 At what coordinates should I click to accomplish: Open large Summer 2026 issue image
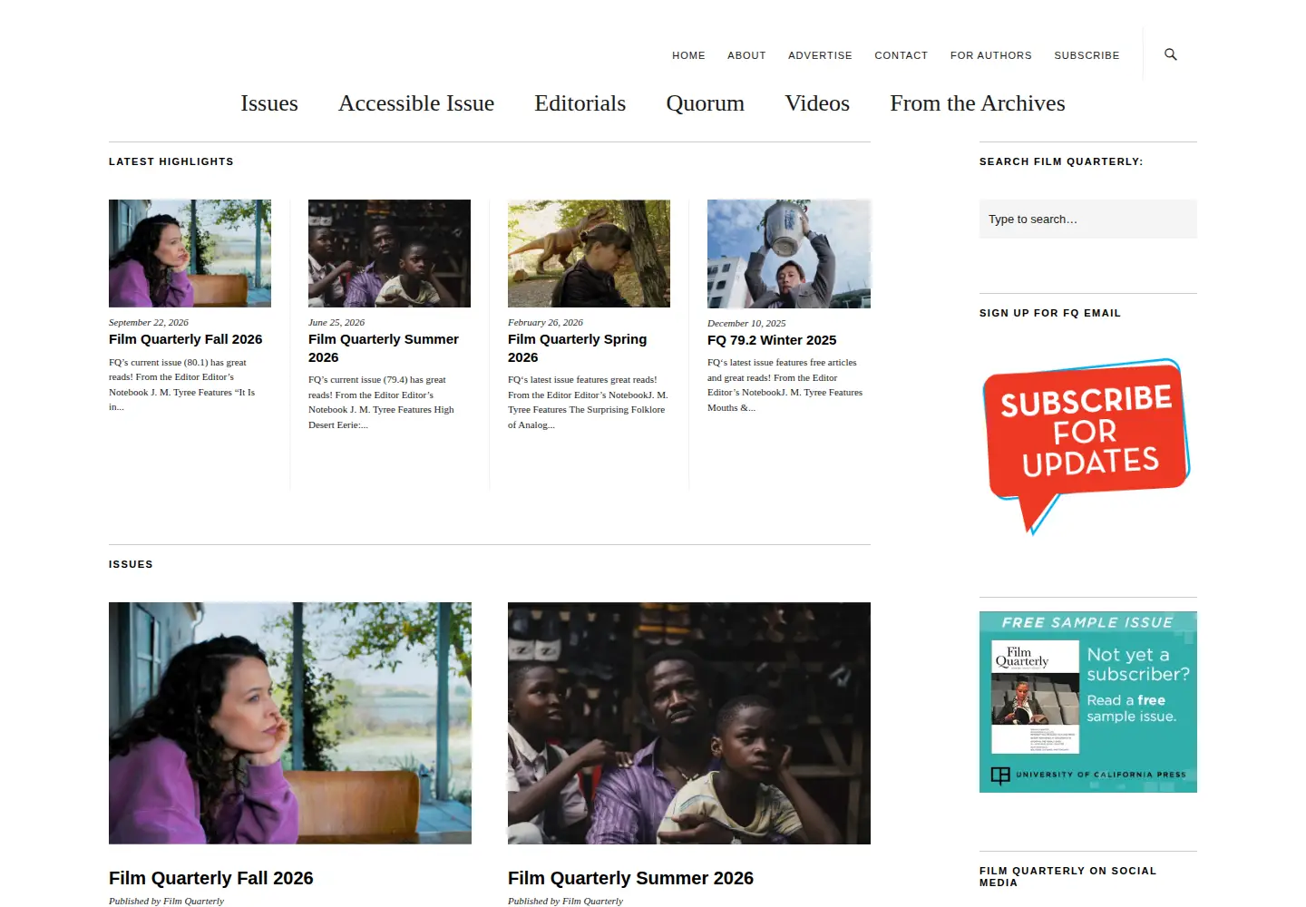click(689, 723)
